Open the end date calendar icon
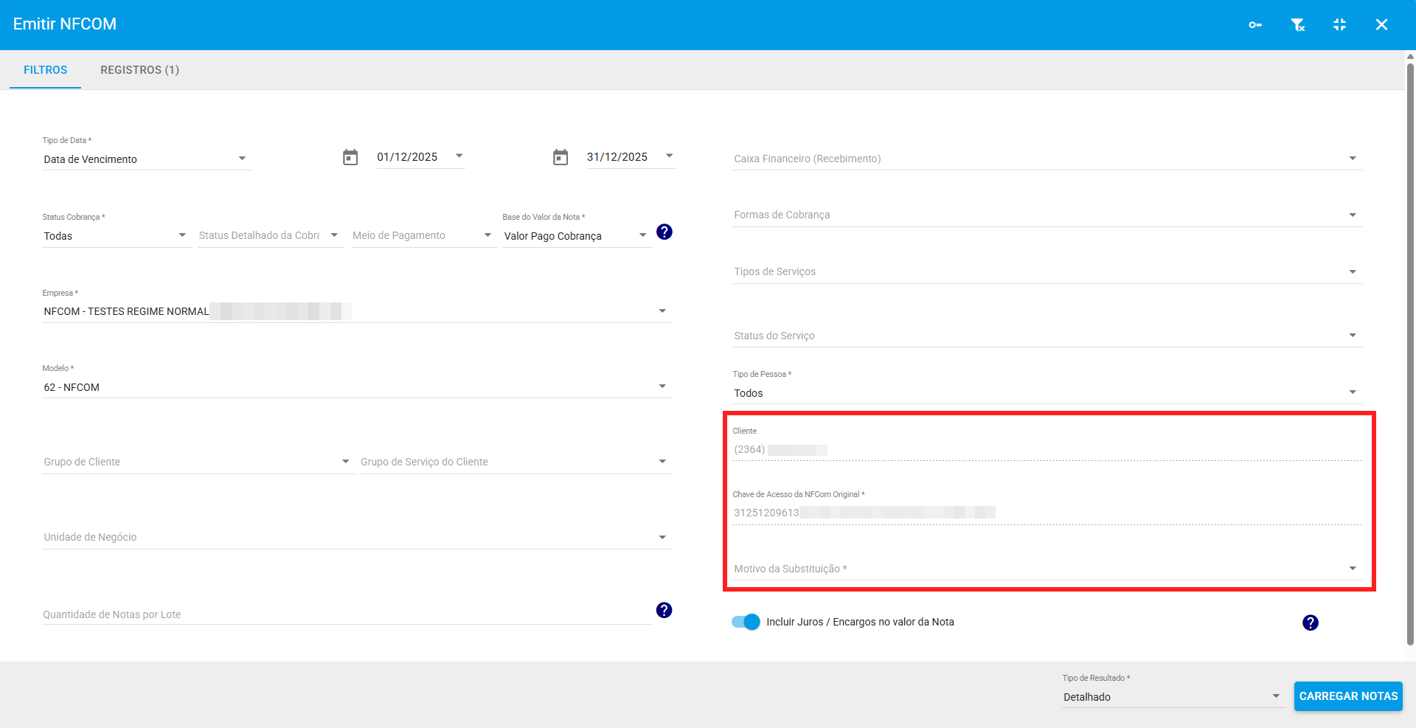The height and width of the screenshot is (728, 1416). [560, 157]
